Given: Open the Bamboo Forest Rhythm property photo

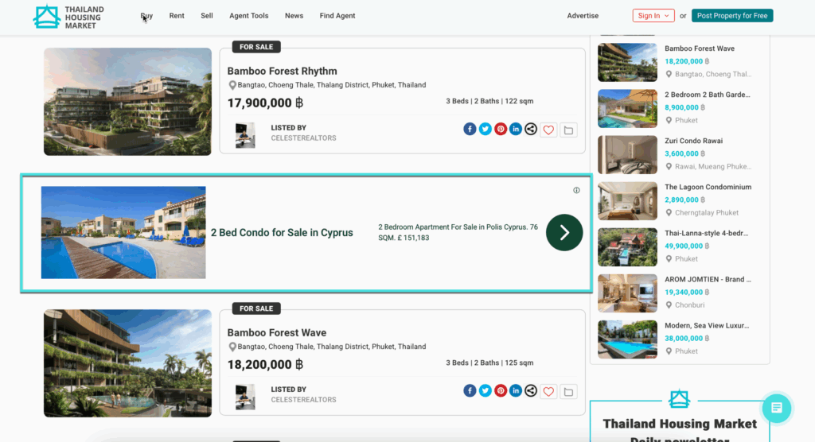Looking at the screenshot, I should (x=127, y=102).
